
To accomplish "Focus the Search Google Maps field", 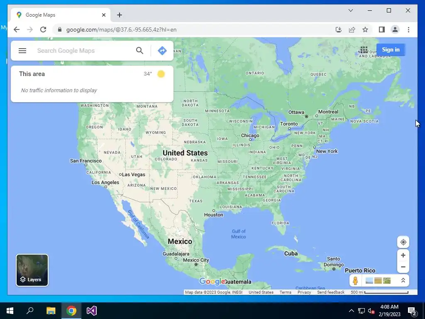I will point(84,51).
